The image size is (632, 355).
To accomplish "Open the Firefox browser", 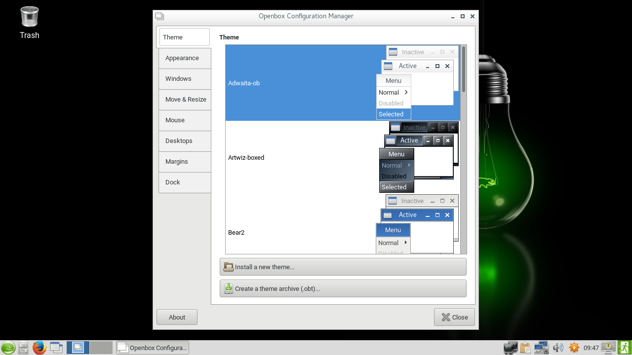I will (39, 348).
